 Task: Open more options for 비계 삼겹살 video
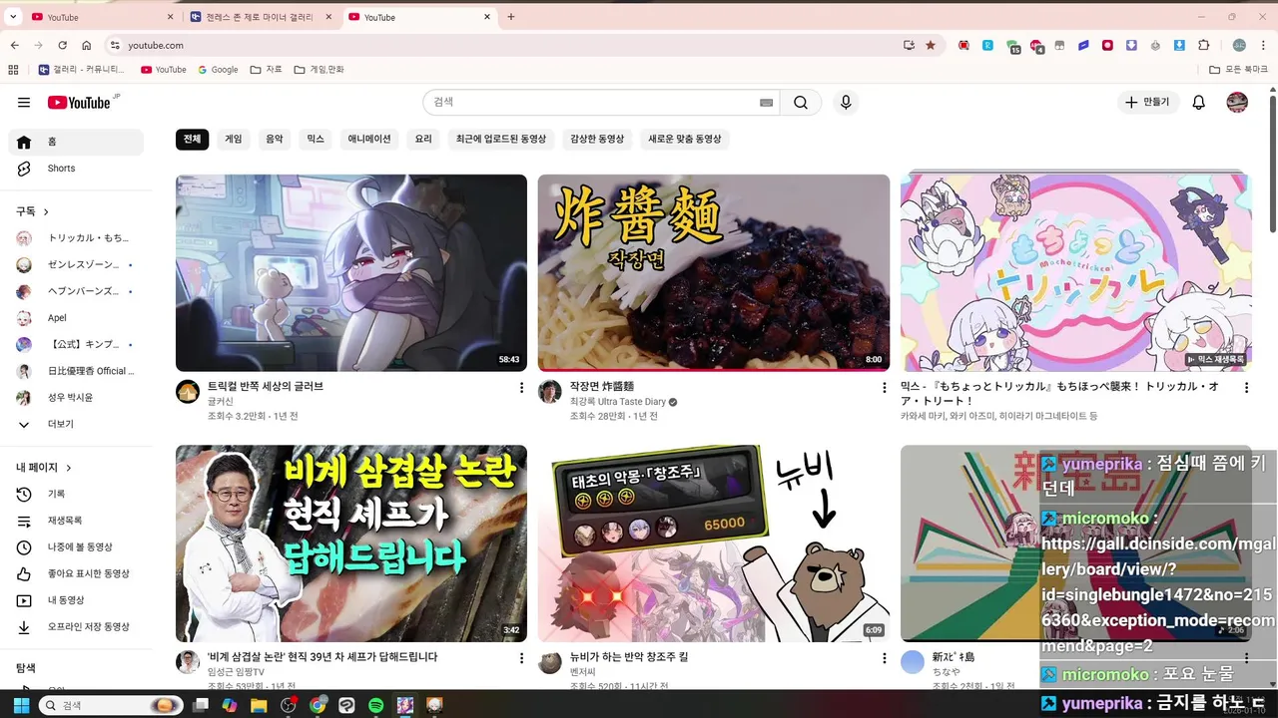[521, 658]
